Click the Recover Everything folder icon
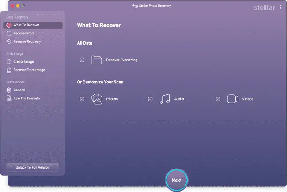 (97, 60)
